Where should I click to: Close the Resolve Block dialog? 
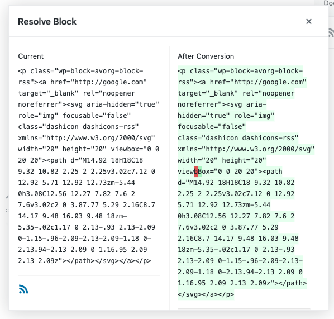(x=309, y=21)
